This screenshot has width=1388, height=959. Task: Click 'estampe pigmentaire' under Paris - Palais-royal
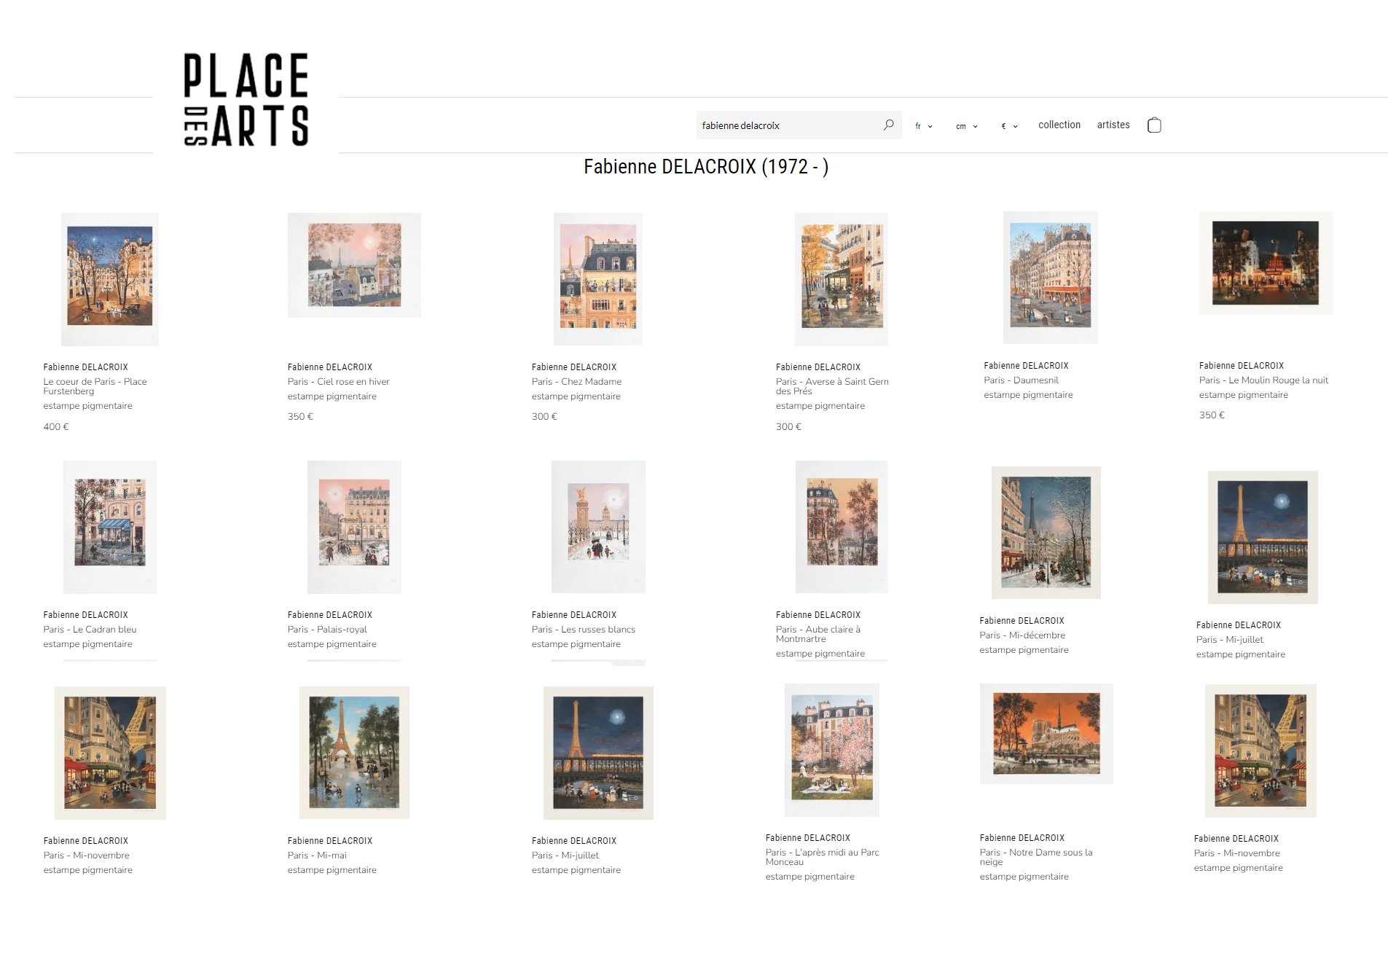pyautogui.click(x=332, y=644)
